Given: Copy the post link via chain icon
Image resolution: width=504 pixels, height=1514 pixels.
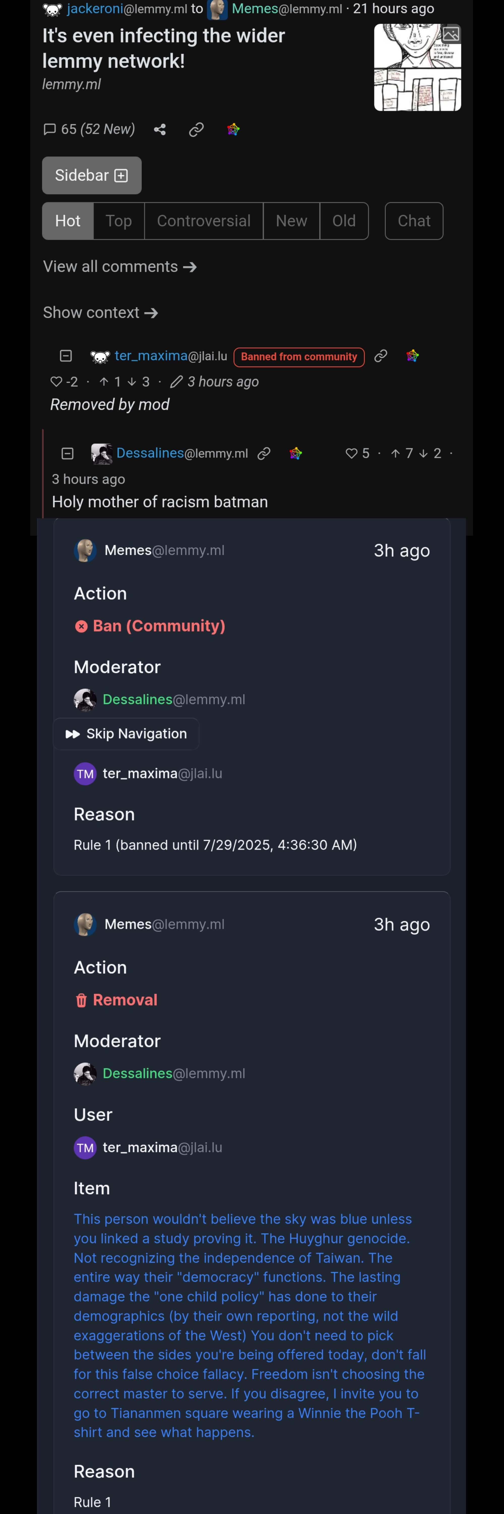Looking at the screenshot, I should pos(196,129).
